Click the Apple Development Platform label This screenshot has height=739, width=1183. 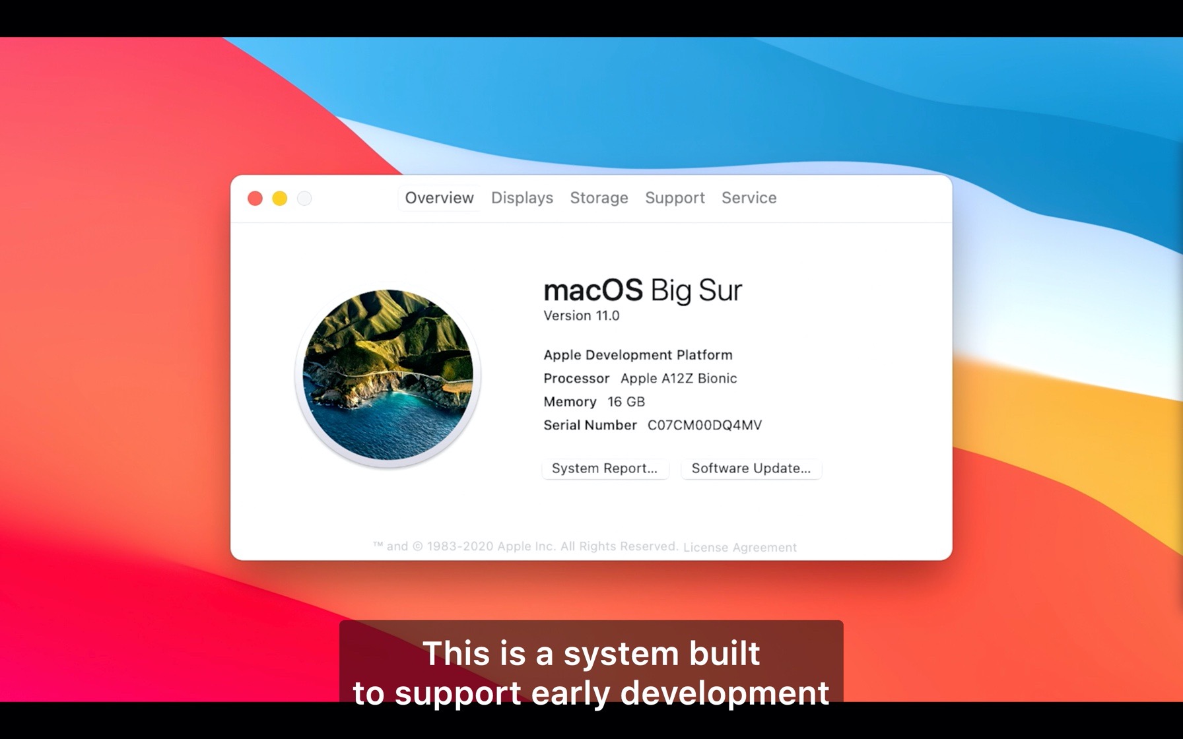[x=638, y=355]
